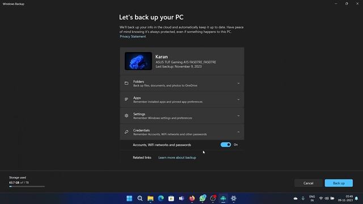The height and width of the screenshot is (204, 363).
Task: Open WhatsApp from taskbar
Action: point(202,198)
